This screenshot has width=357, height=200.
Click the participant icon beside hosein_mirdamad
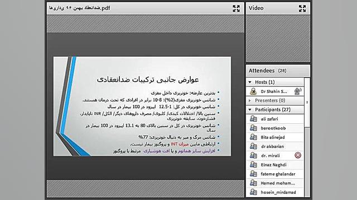pos(253,192)
